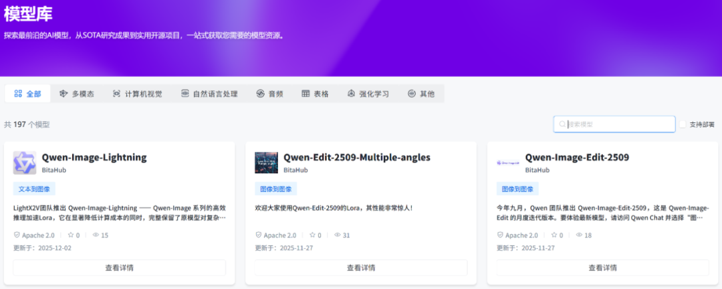
Task: Click the 模型库 page heading
Action: [x=28, y=13]
